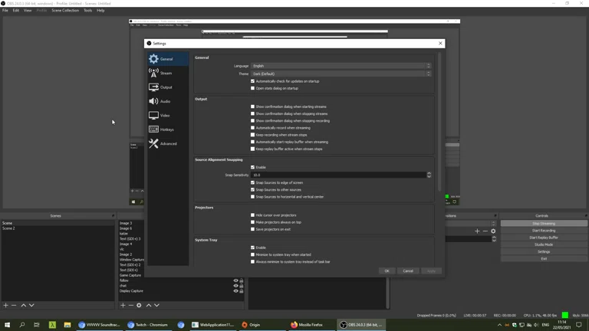This screenshot has height=331, width=589.
Task: Toggle visibility of the follow source
Action: [235, 280]
